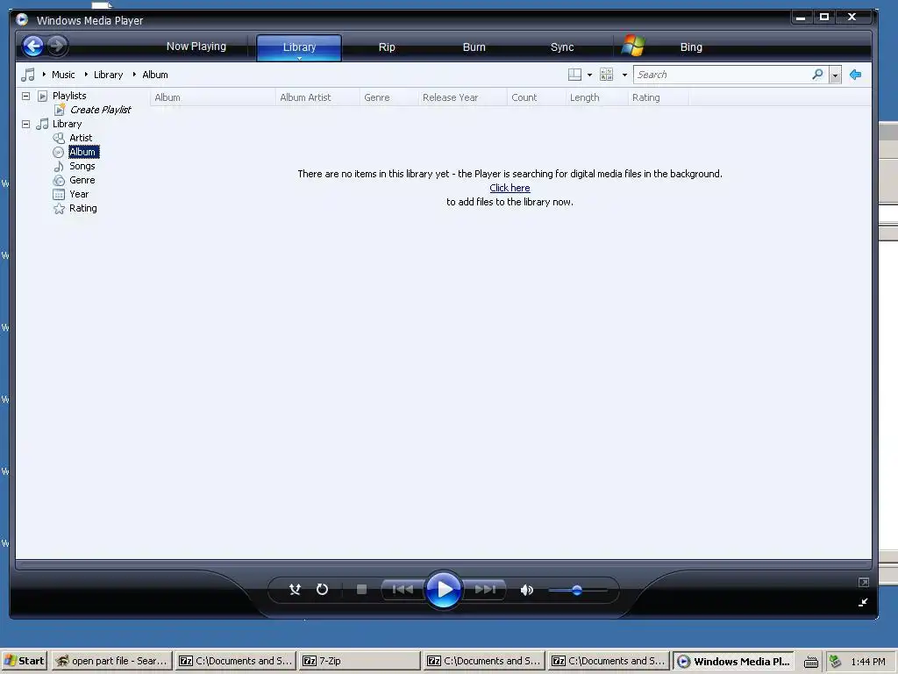Open the Windows Start button
This screenshot has height=674, width=898.
(24, 661)
